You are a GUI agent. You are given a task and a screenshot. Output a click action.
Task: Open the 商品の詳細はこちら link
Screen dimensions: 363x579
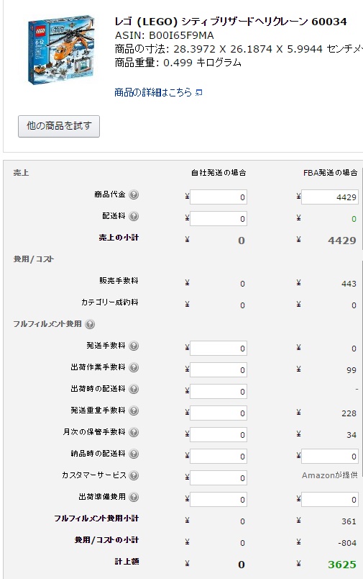tap(153, 92)
